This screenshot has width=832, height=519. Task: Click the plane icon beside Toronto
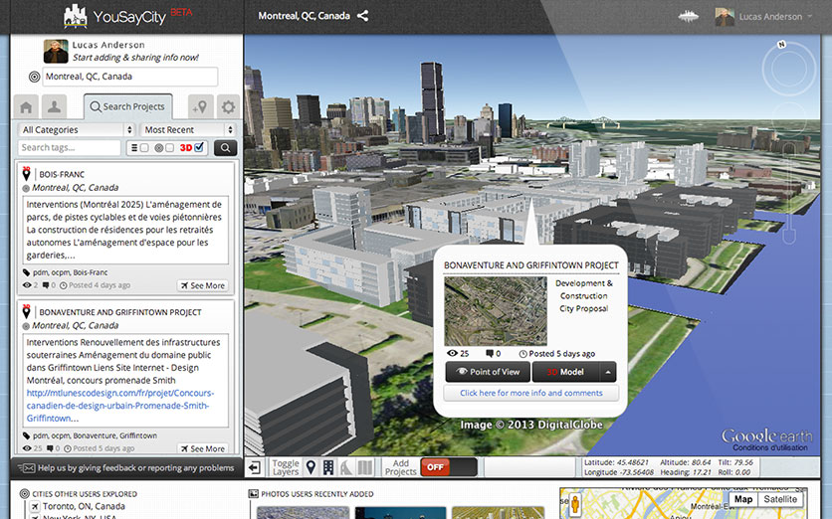pyautogui.click(x=35, y=506)
